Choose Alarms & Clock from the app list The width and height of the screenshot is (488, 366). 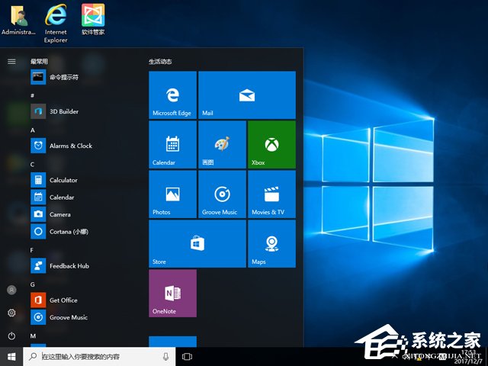(70, 146)
